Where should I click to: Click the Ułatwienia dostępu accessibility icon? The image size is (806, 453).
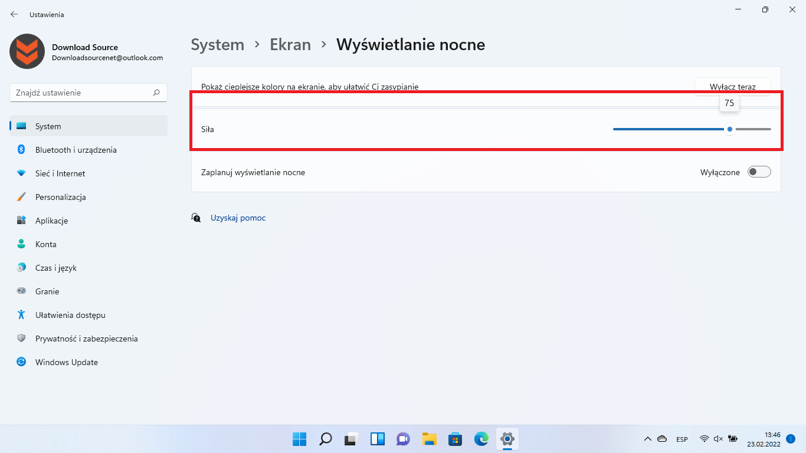(21, 315)
